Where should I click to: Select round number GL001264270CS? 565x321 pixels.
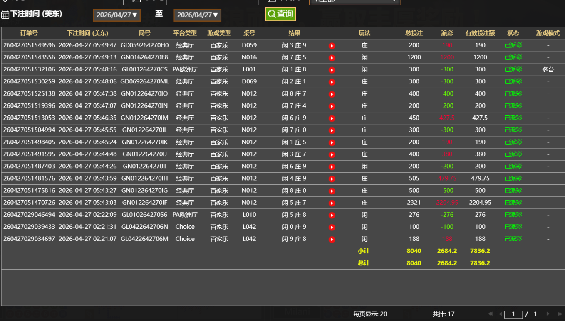(145, 69)
